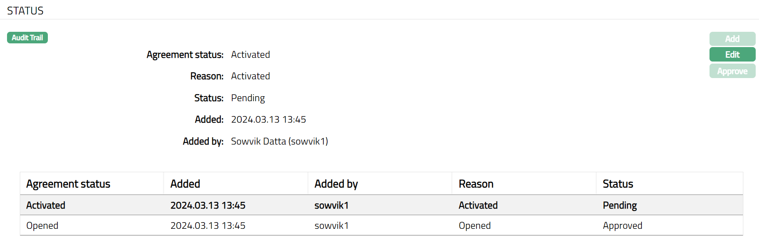The width and height of the screenshot is (759, 242).
Task: Click the STATUS section heading
Action: (x=25, y=11)
